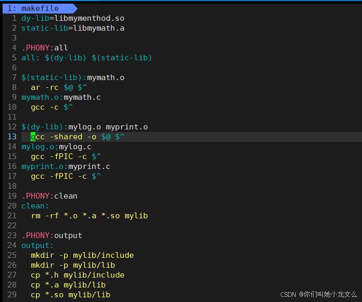Click 'cp *.h mylib/include' line

coord(78,275)
